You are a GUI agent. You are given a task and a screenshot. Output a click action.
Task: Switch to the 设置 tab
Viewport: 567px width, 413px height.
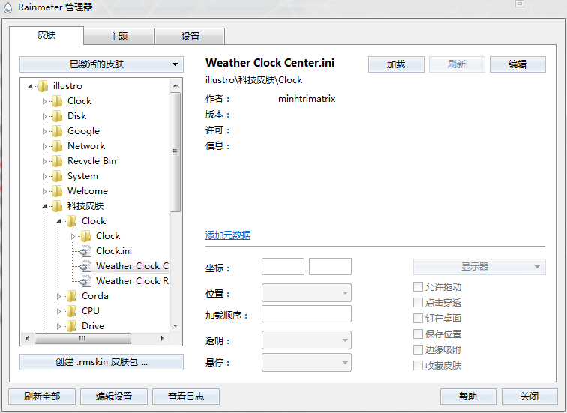(190, 37)
